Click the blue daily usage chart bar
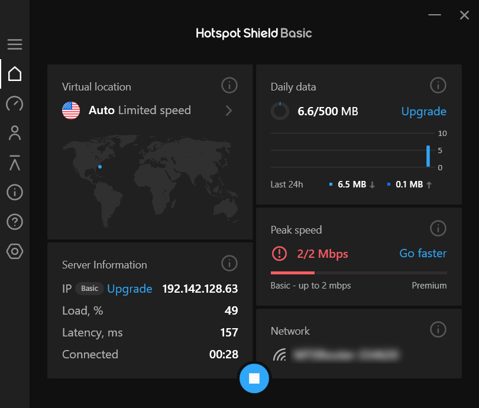Screen dimensions: 479x408 (428, 156)
